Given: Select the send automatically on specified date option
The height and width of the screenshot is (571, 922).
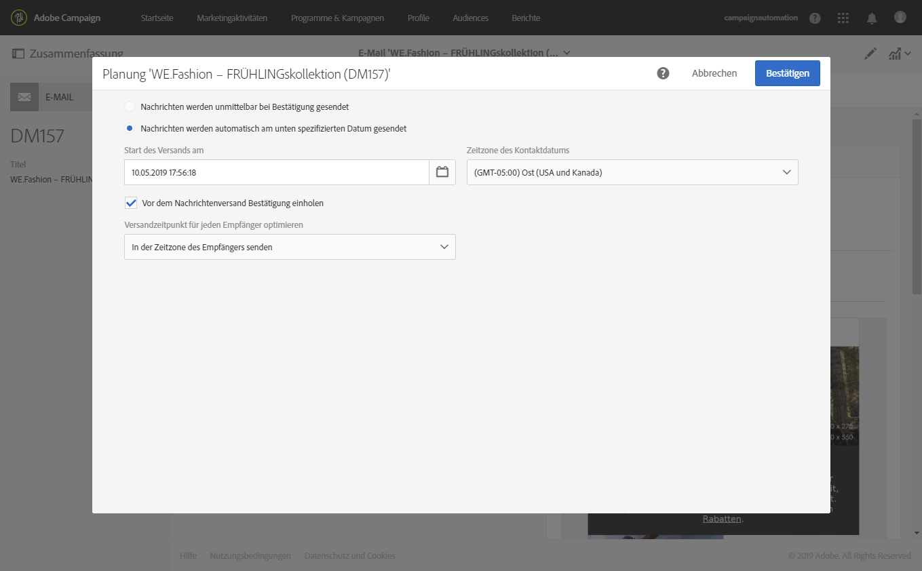Looking at the screenshot, I should point(130,128).
